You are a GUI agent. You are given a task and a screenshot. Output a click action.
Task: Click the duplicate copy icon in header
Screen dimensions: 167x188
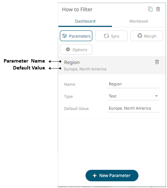[150, 9]
